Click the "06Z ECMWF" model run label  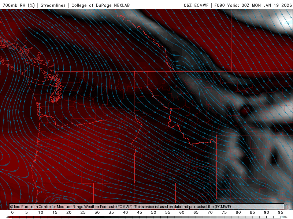pyautogui.click(x=196, y=5)
